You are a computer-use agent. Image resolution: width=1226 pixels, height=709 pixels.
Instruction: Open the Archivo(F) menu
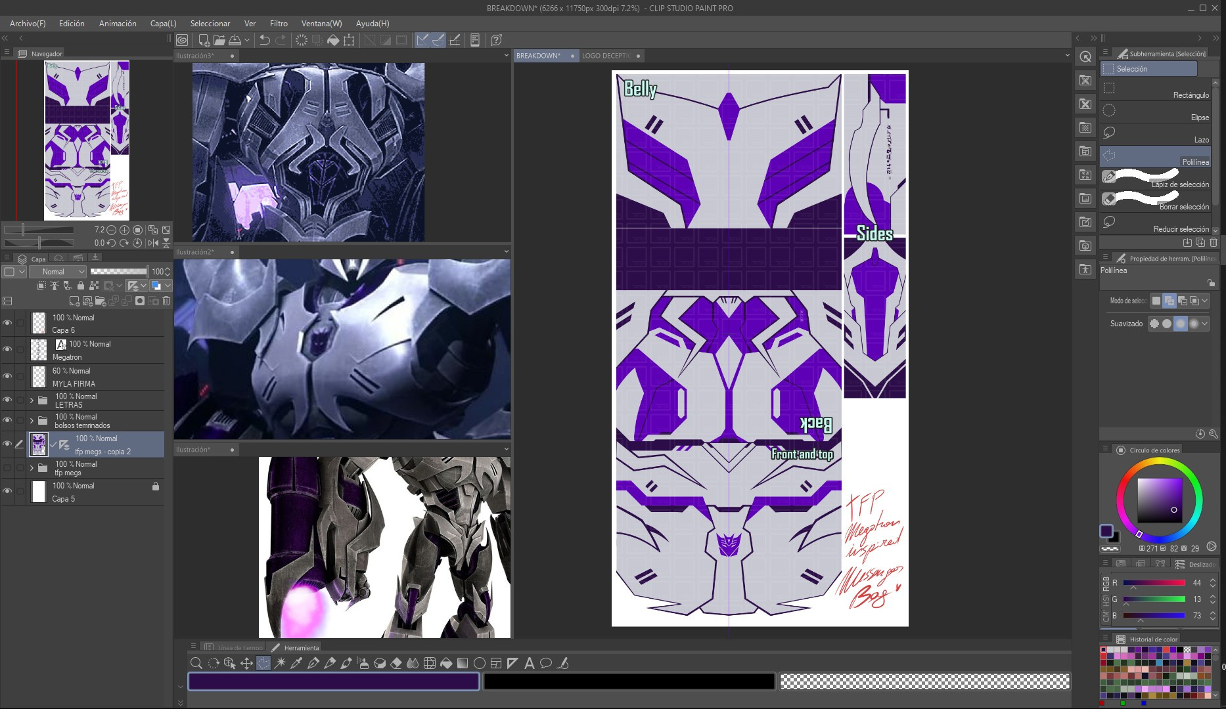(x=28, y=23)
